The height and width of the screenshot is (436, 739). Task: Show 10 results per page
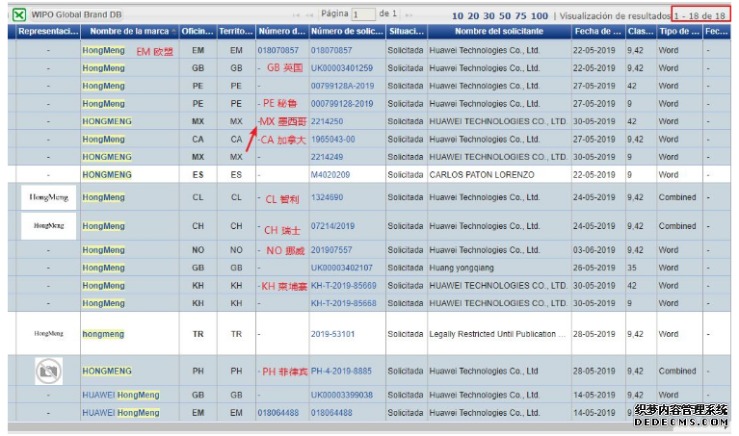click(457, 16)
